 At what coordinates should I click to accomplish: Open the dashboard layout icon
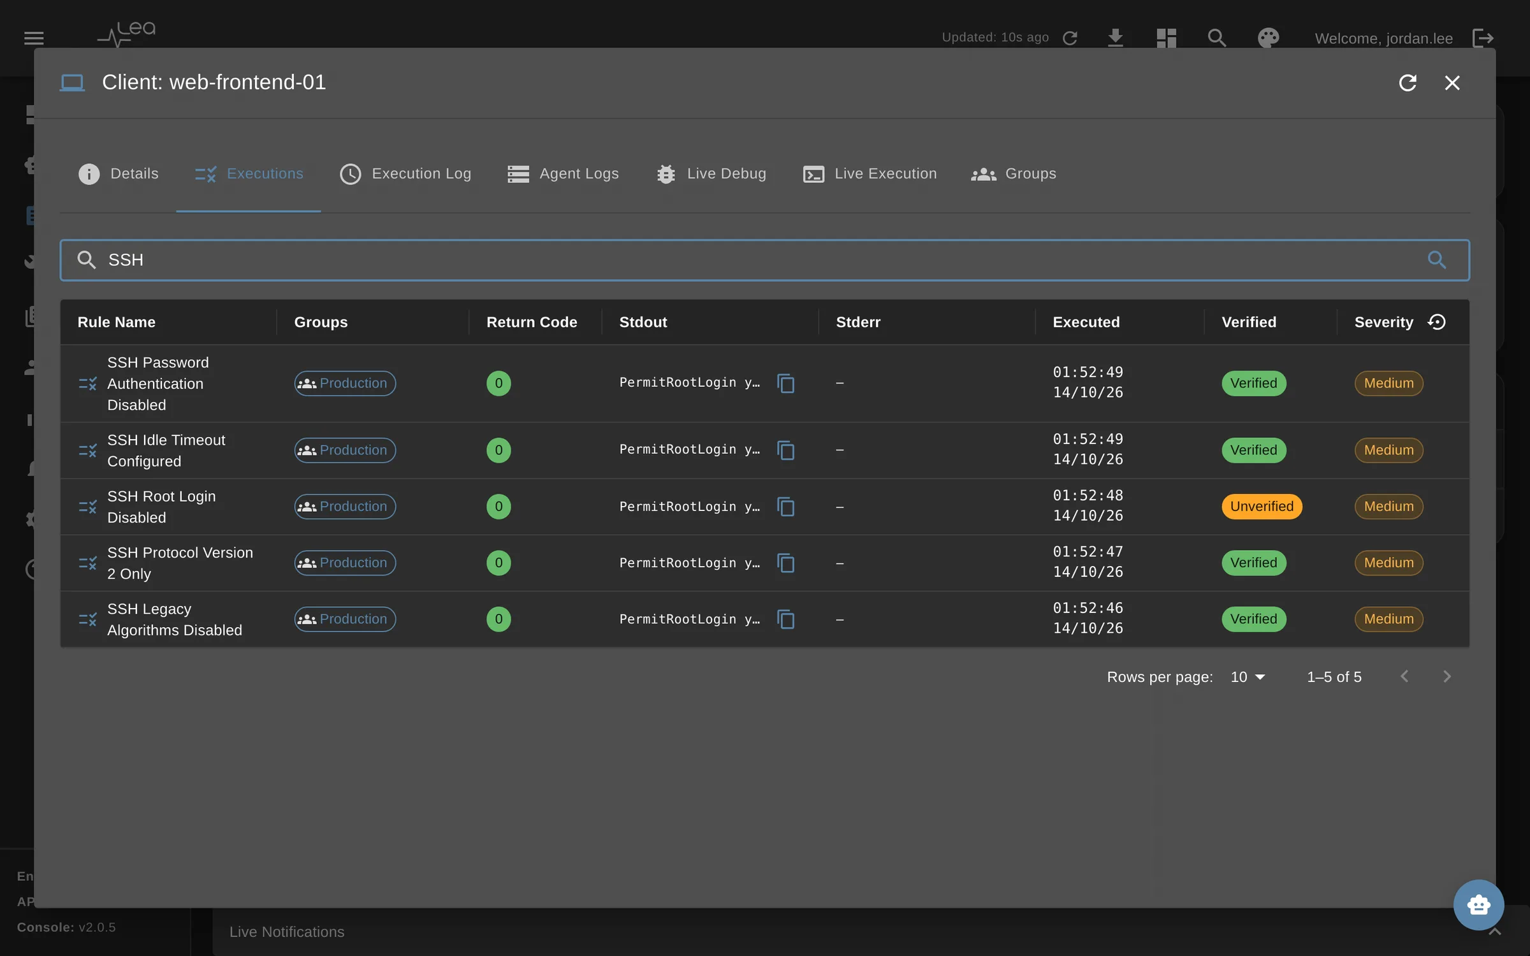(x=1166, y=38)
